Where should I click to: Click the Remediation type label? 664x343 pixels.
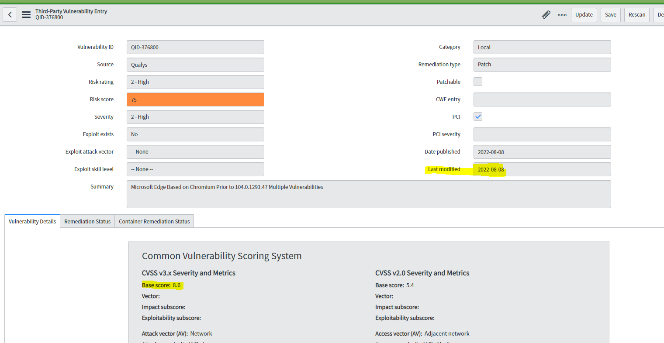click(x=439, y=65)
